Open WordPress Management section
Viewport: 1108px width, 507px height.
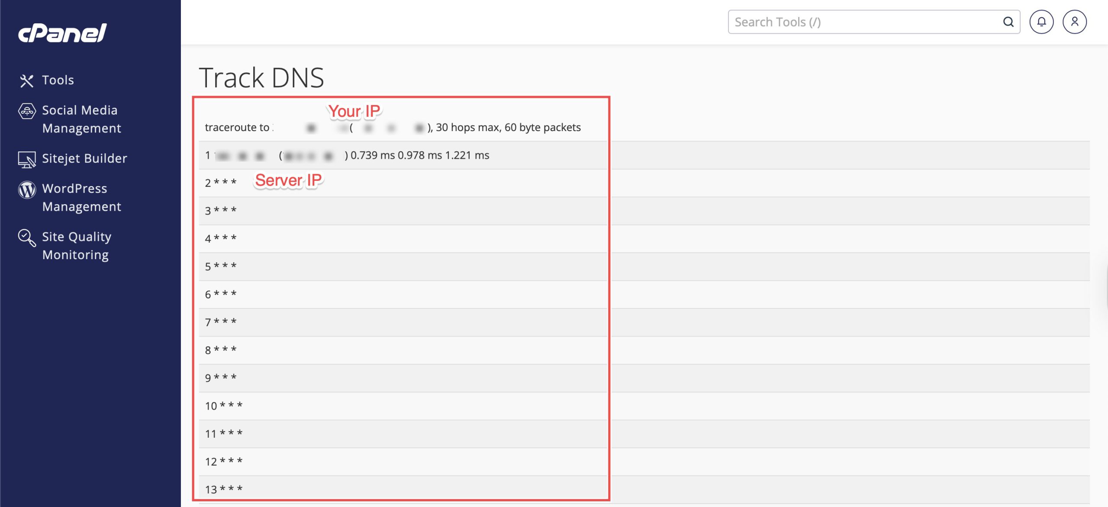81,197
